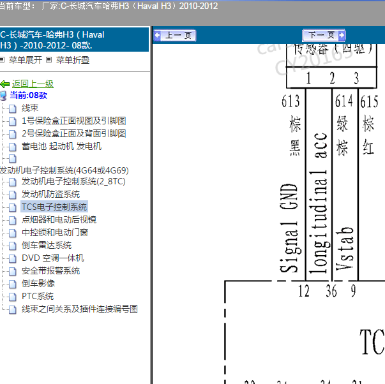Click document icon beside DVD 空调一体机
This screenshot has height=384, width=385.
[x=13, y=258]
